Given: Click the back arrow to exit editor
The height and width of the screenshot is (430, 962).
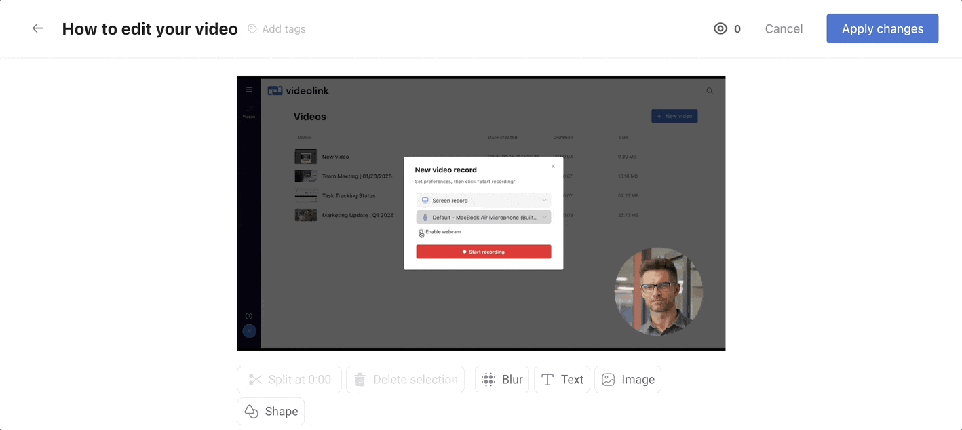Looking at the screenshot, I should (x=37, y=28).
